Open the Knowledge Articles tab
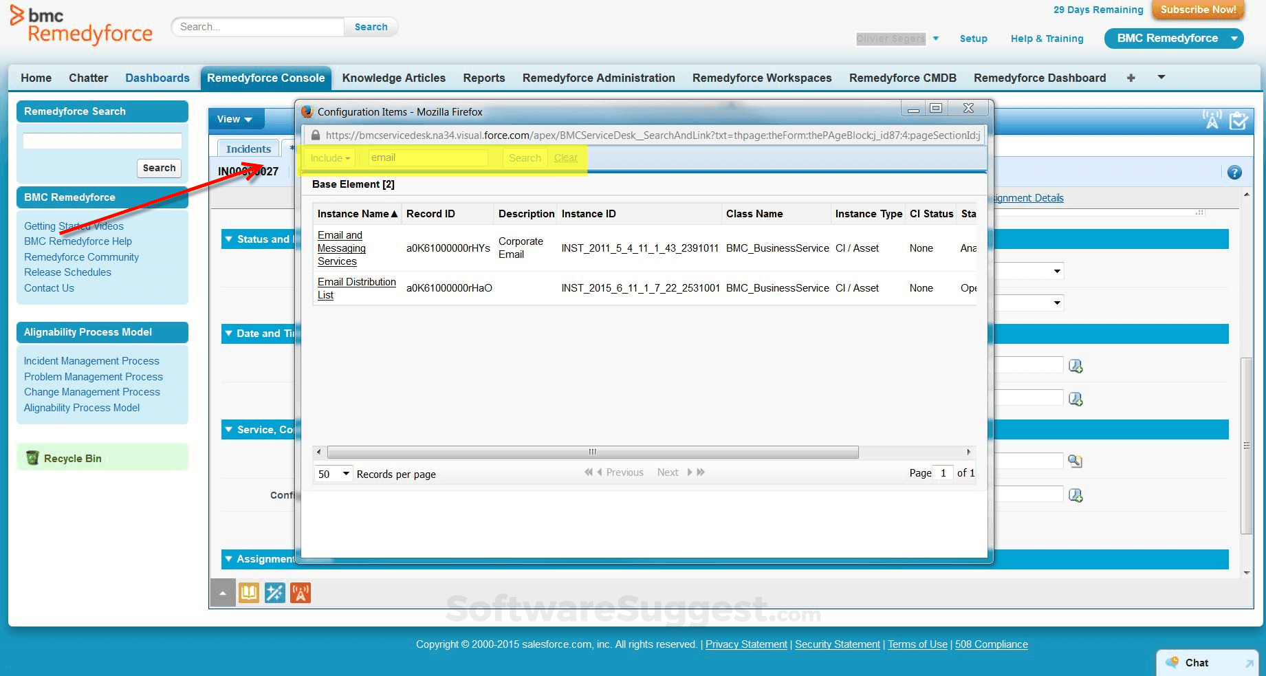The width and height of the screenshot is (1266, 676). click(394, 78)
